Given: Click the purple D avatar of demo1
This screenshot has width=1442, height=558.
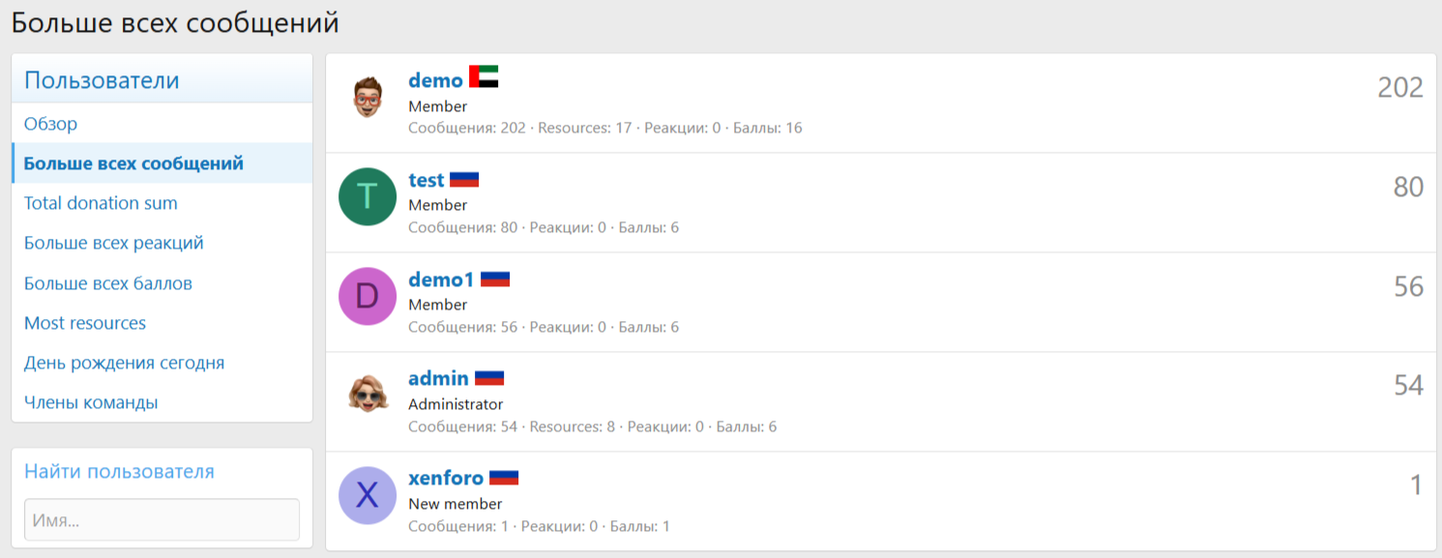Looking at the screenshot, I should 367,296.
